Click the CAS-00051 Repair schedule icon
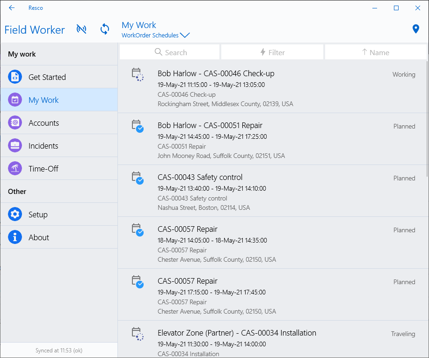 138,126
